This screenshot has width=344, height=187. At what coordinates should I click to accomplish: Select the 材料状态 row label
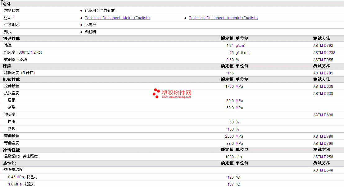coord(11,11)
